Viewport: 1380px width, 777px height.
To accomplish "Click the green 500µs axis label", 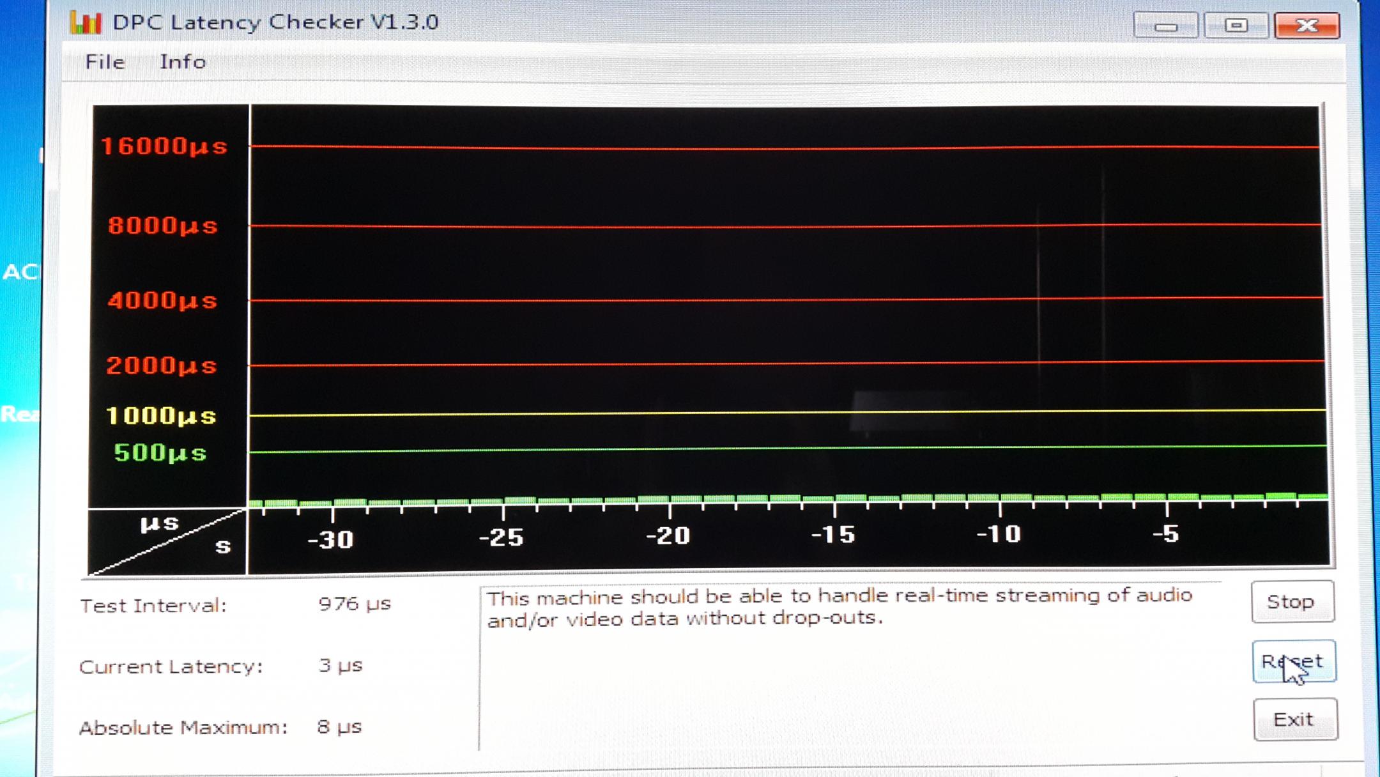I will coord(160,453).
